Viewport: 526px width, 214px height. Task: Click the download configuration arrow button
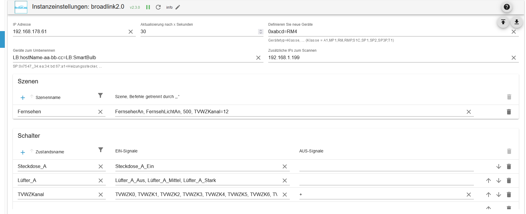click(517, 22)
